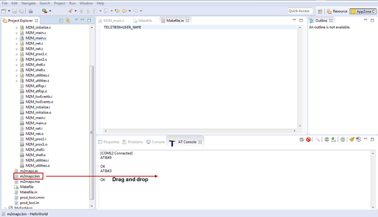
Task: Open the Forward history dropdown arrow
Action: (x=141, y=11)
